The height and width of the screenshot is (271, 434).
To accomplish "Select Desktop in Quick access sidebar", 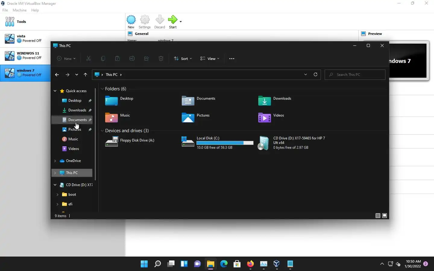I will pyautogui.click(x=72, y=101).
